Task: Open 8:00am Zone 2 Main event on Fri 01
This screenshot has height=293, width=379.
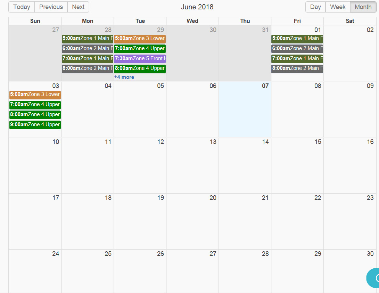Action: [x=297, y=69]
